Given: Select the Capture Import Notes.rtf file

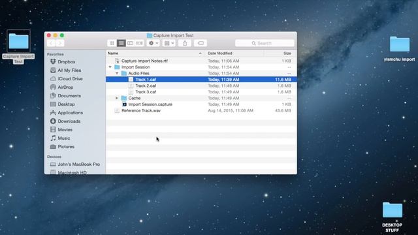Looking at the screenshot, I should pyautogui.click(x=201, y=61).
